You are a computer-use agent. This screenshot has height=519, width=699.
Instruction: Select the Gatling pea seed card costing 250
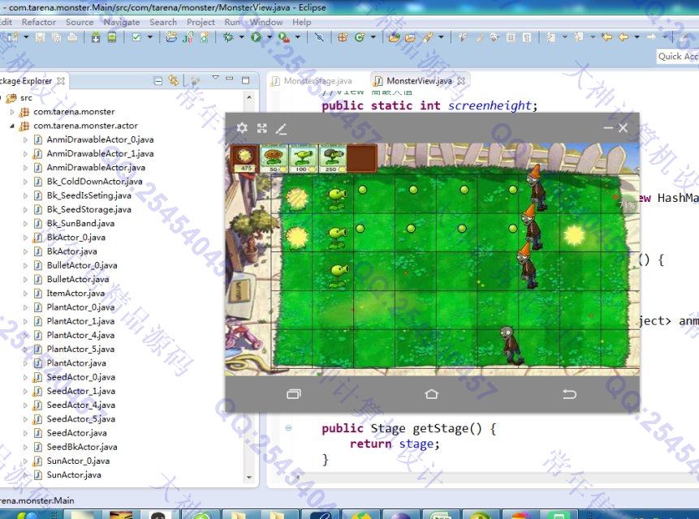(x=332, y=158)
